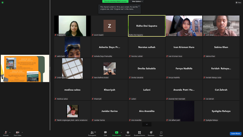The height and width of the screenshot is (137, 243).
Task: Click muted mic icon on Junidar Karina tile
Action: 93,120
